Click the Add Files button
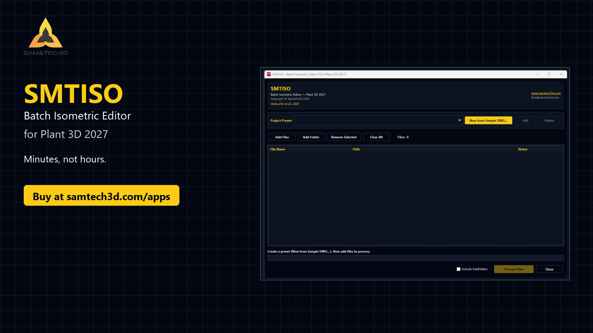593x333 pixels. pos(282,137)
